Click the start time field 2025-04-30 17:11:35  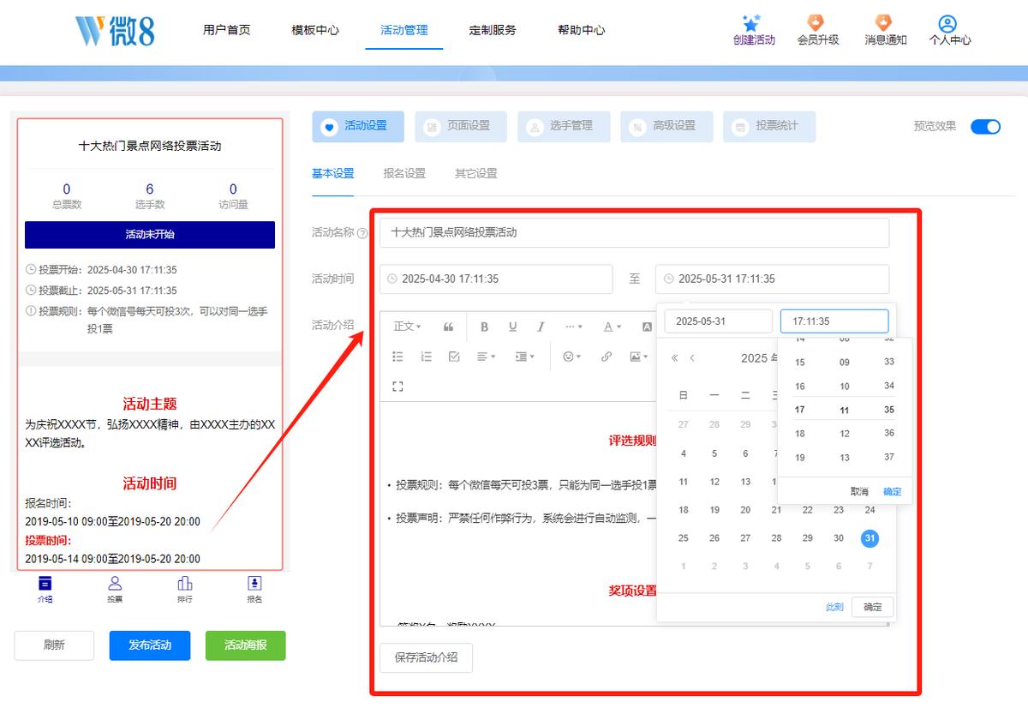(496, 279)
